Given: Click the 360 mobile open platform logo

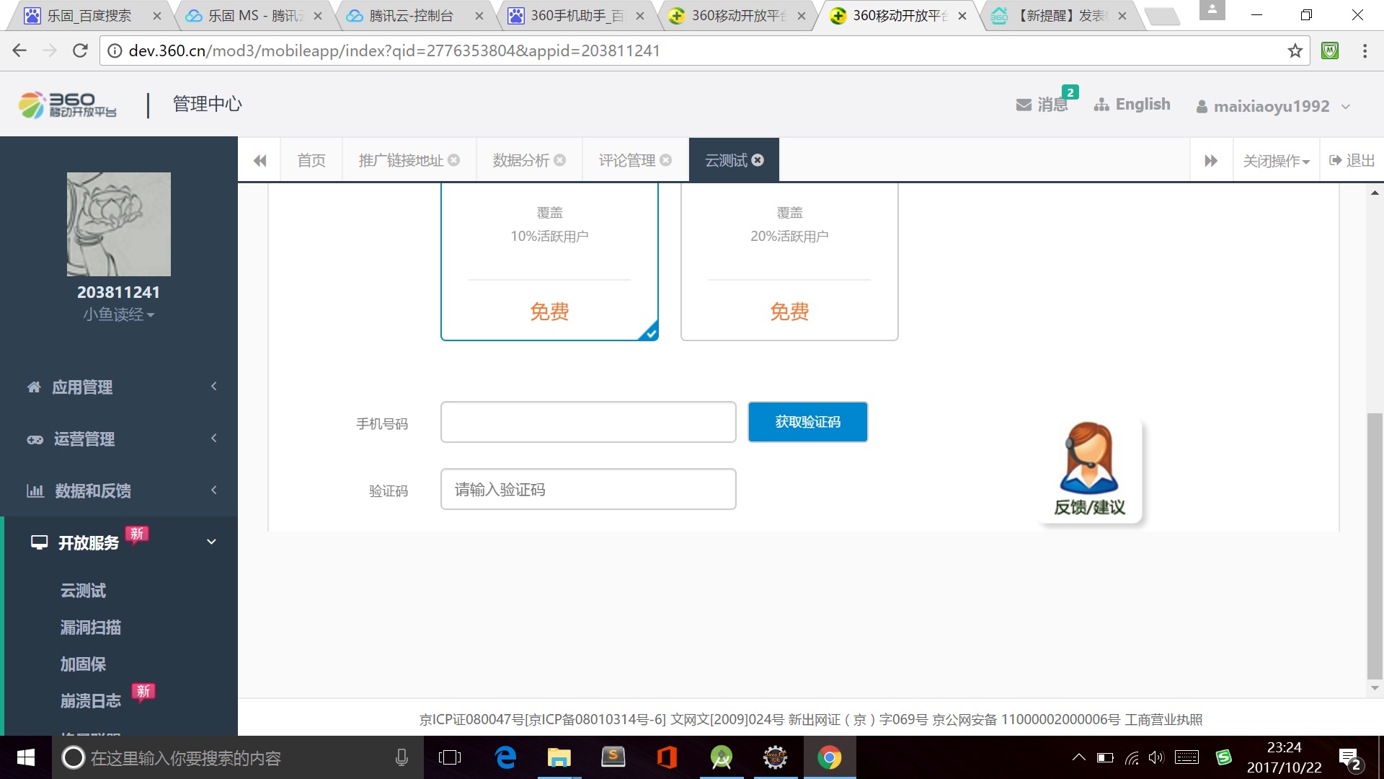Looking at the screenshot, I should click(x=68, y=105).
